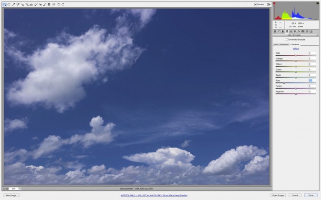The height and width of the screenshot is (200, 321).
Task: Open the Preferences dialog icon
Action: tap(54, 4)
